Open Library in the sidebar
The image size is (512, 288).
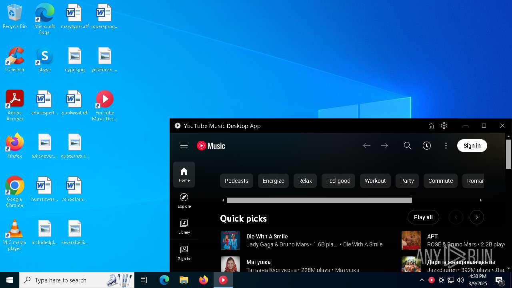pos(184,227)
